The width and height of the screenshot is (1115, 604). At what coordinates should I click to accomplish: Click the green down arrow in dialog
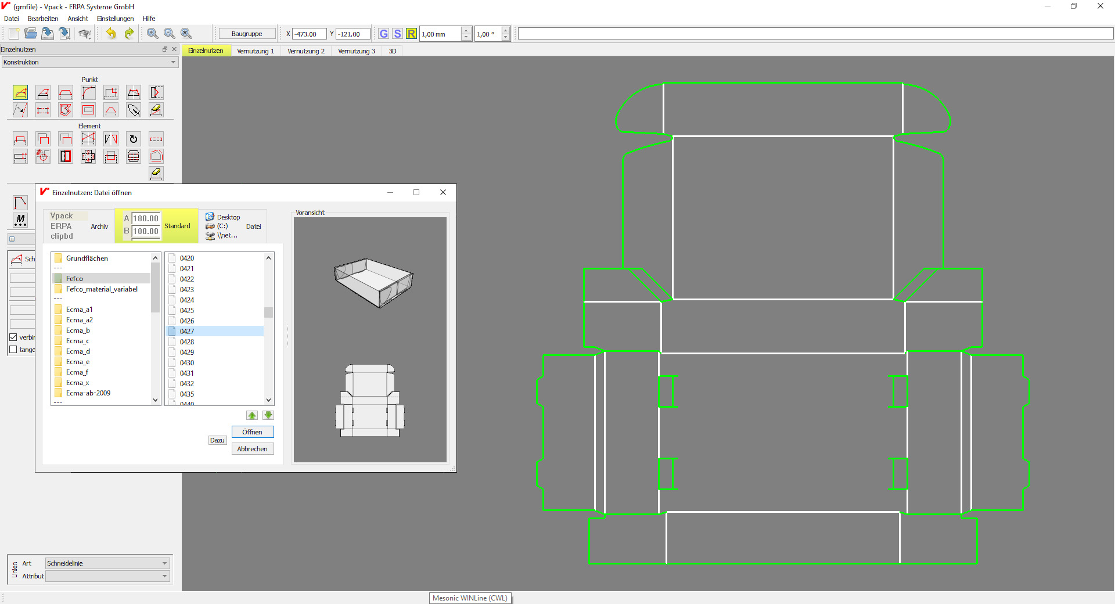point(268,415)
